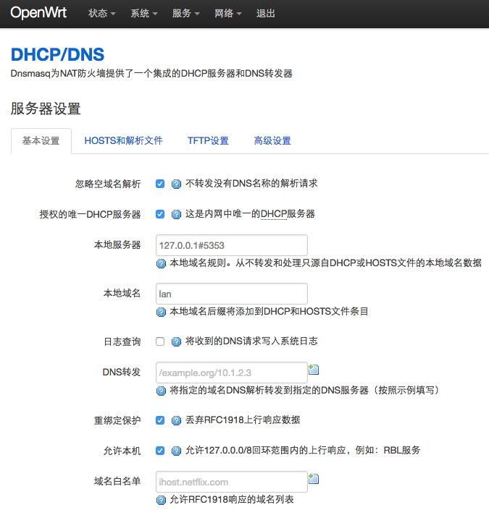The image size is (489, 523).
Task: Focus the DNS转发 input field
Action: [232, 373]
